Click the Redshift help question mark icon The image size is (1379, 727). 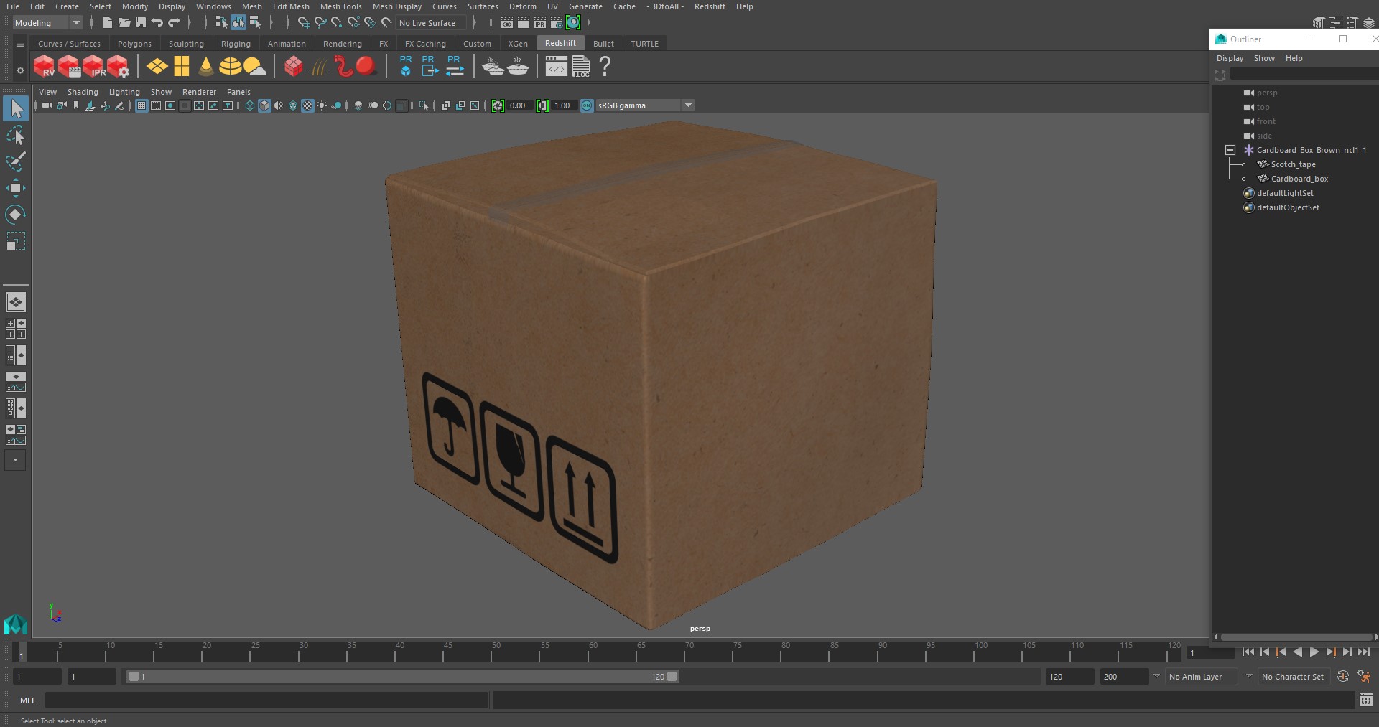coord(605,67)
